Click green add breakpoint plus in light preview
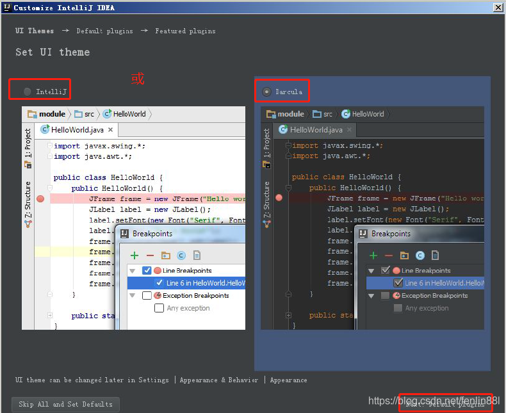The image size is (506, 413). [135, 255]
